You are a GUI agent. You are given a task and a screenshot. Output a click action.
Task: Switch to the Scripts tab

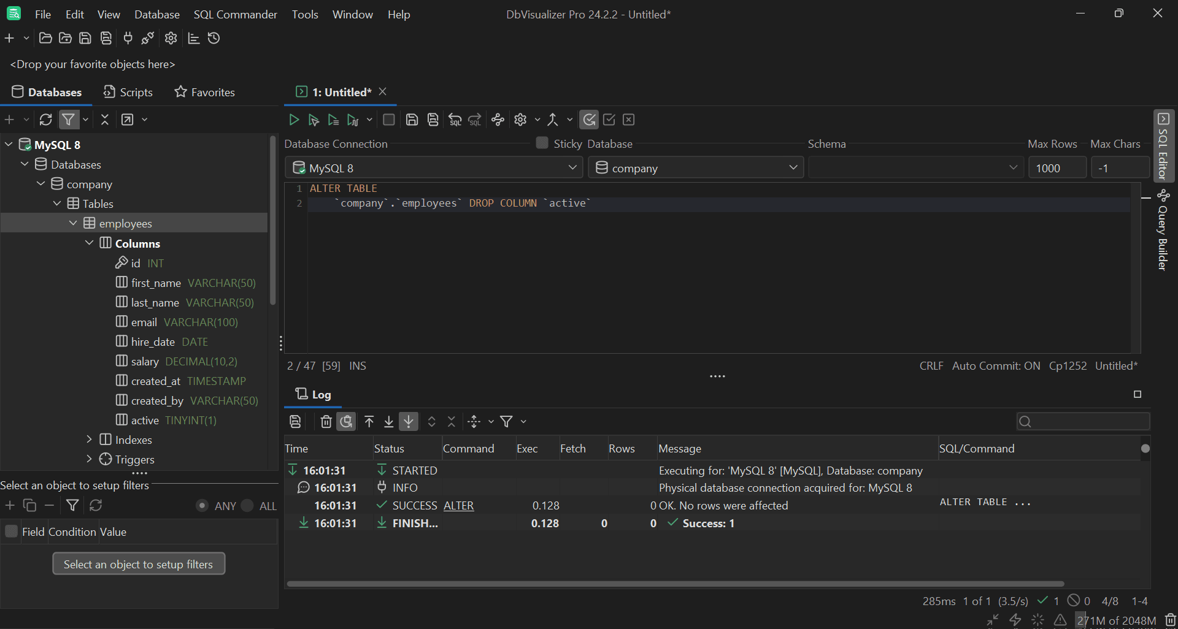tap(128, 92)
